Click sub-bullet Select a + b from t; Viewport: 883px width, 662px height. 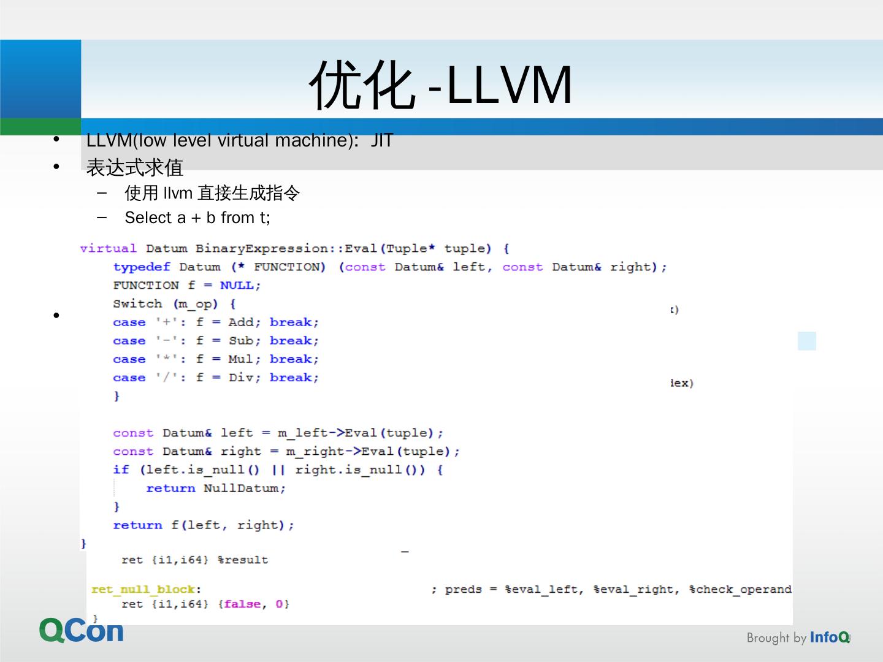(197, 218)
